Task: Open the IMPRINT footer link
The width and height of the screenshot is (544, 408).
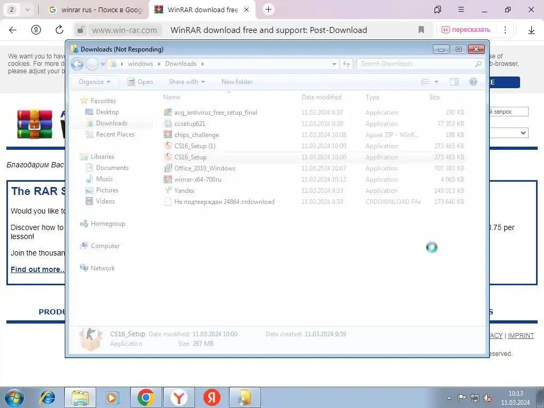Action: point(521,336)
